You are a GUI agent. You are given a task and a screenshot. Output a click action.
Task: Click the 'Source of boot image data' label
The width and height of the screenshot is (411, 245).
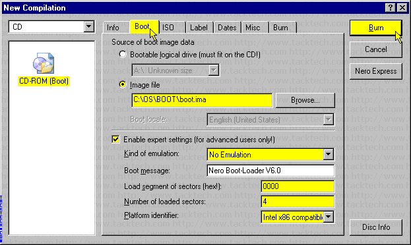point(153,42)
